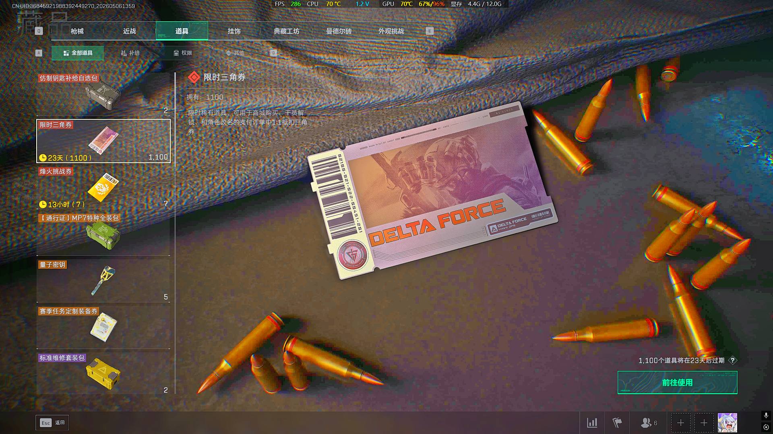Select the 标准维修套装包 item
Screen dimensions: 773x434
pos(103,374)
